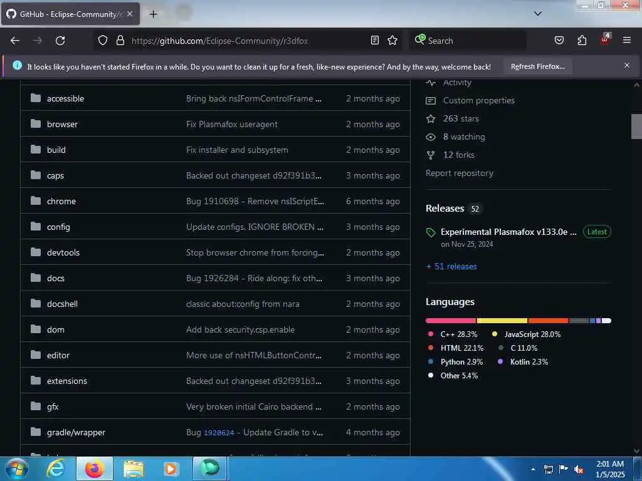The height and width of the screenshot is (481, 642).
Task: Click the page vertical scrollbar thumb
Action: pos(636,127)
